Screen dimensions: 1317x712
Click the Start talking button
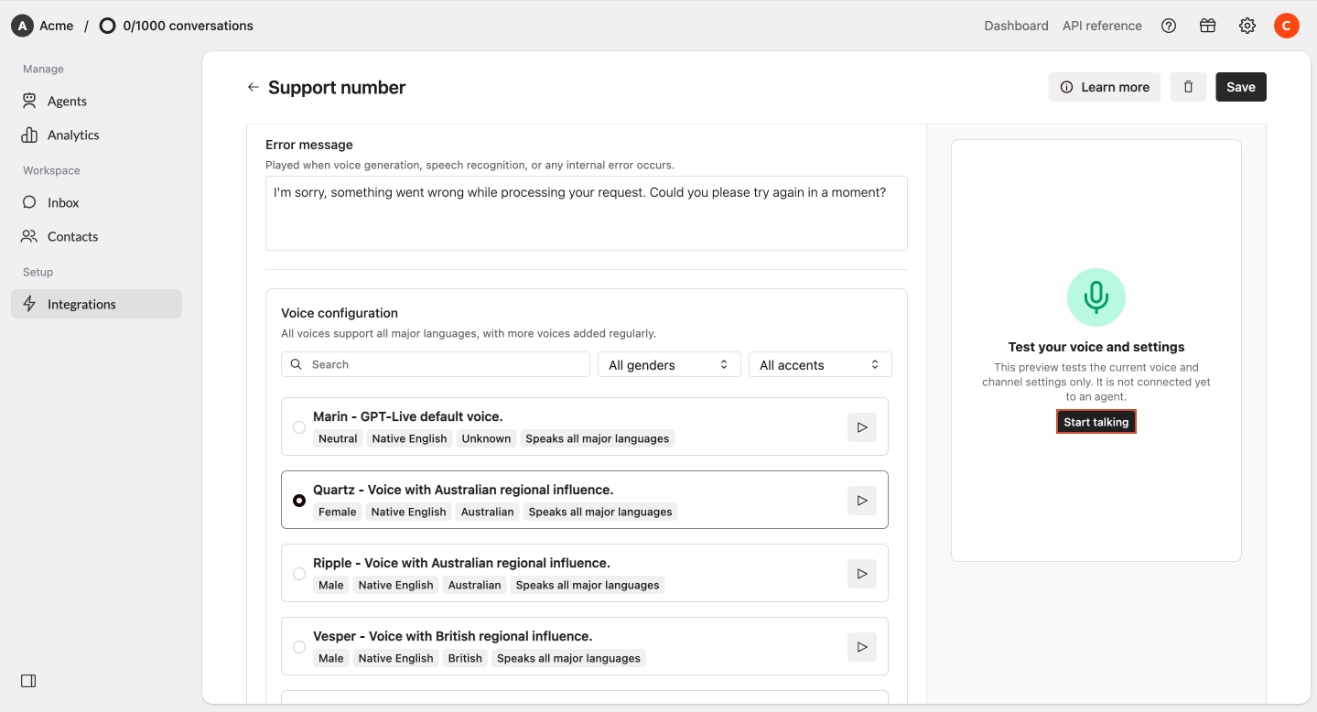point(1096,422)
